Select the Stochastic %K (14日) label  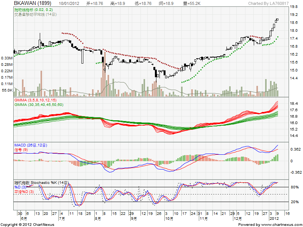tap(41, 183)
